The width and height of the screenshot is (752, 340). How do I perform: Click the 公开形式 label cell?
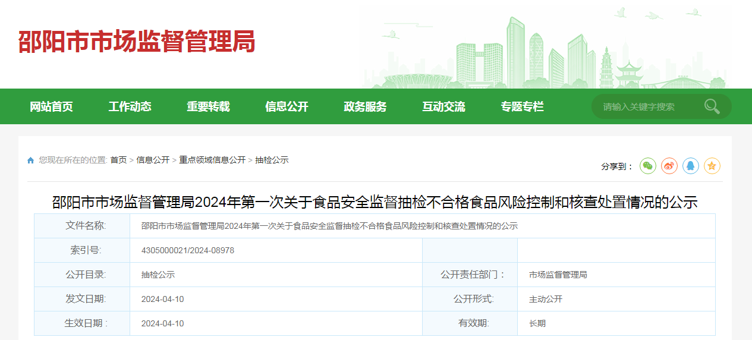point(470,299)
